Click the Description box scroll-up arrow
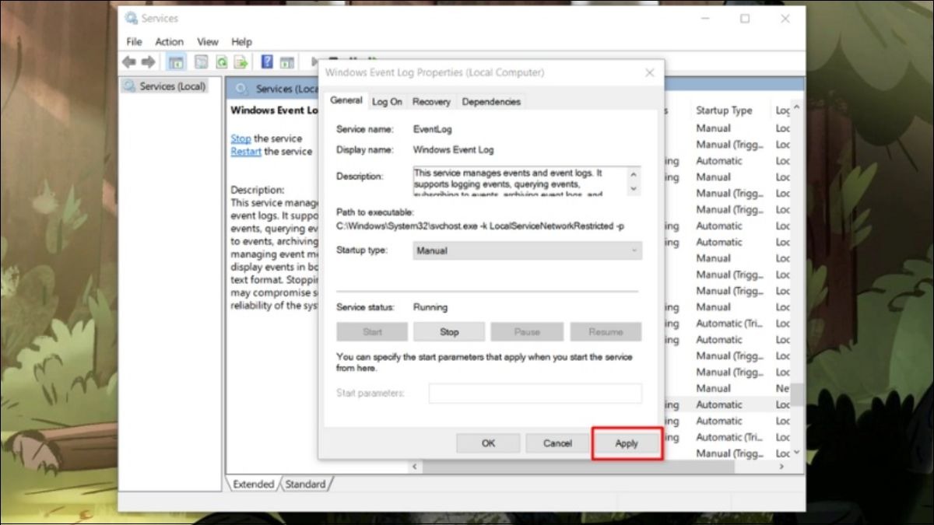Screen dimensions: 934x525 point(634,173)
